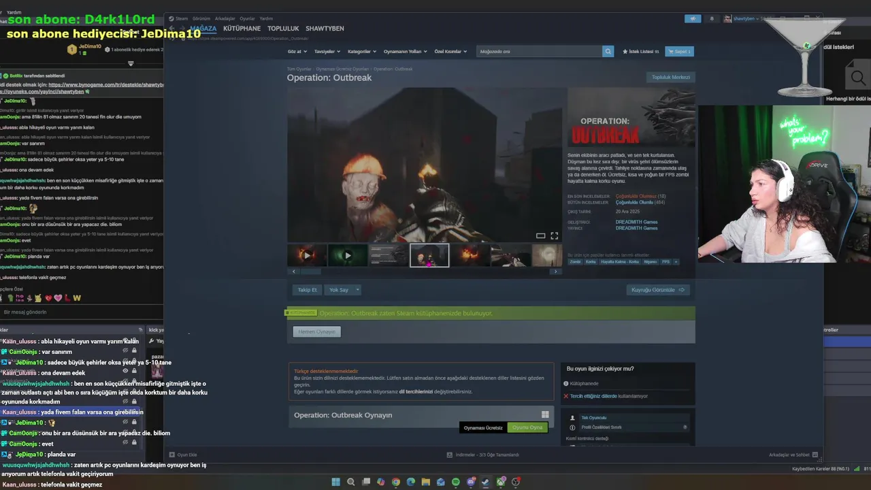
Task: Click the Takip Et button
Action: click(307, 290)
